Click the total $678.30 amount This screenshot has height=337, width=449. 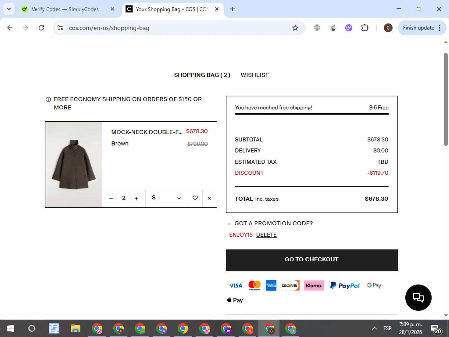point(376,199)
